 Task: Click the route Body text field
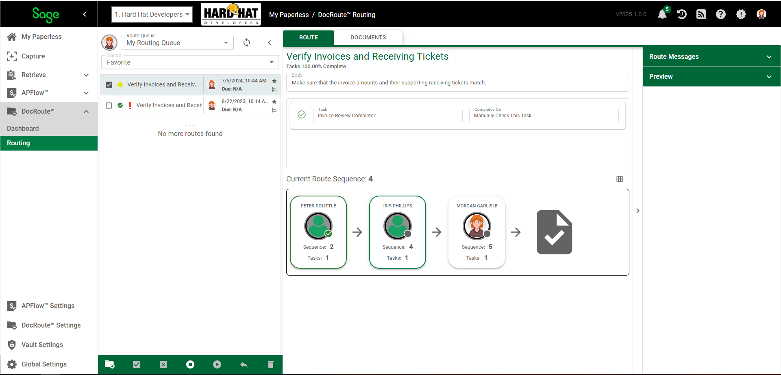[x=458, y=83]
